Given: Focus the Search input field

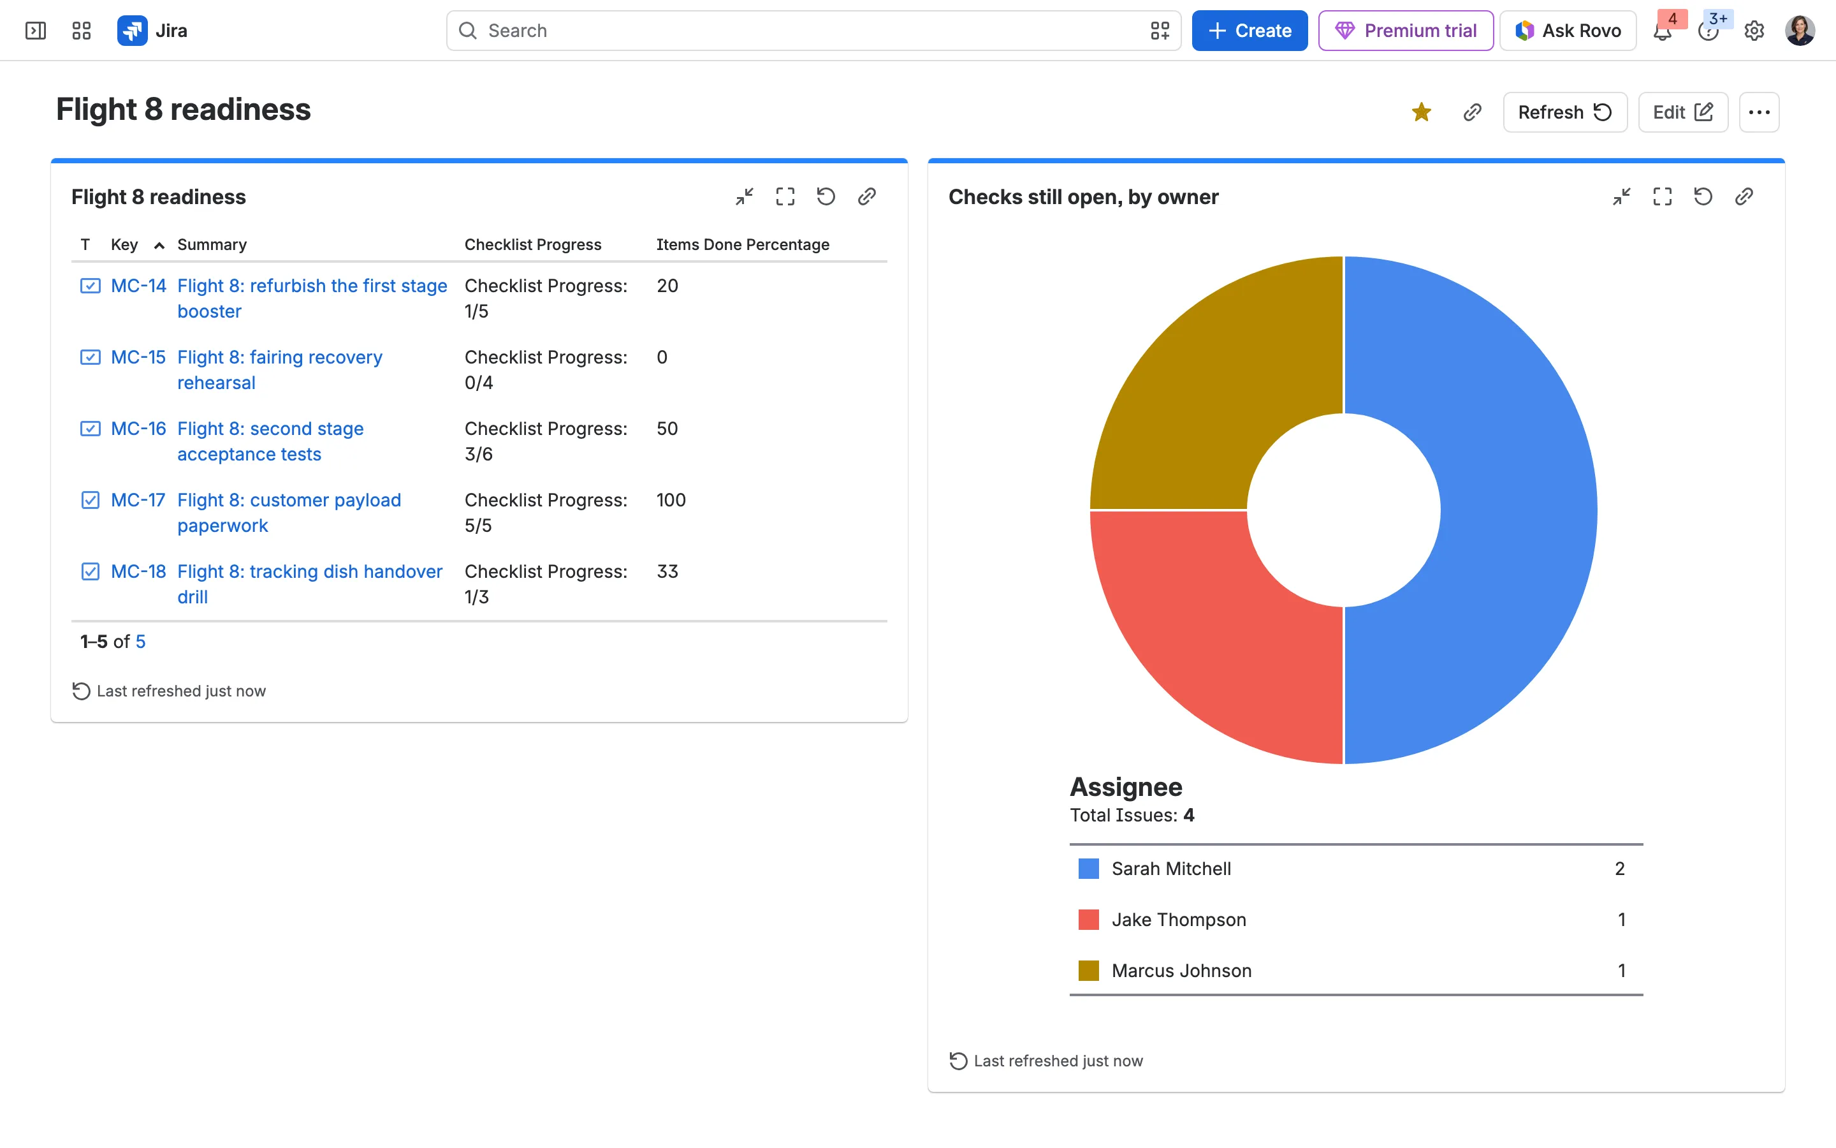Looking at the screenshot, I should tap(813, 31).
